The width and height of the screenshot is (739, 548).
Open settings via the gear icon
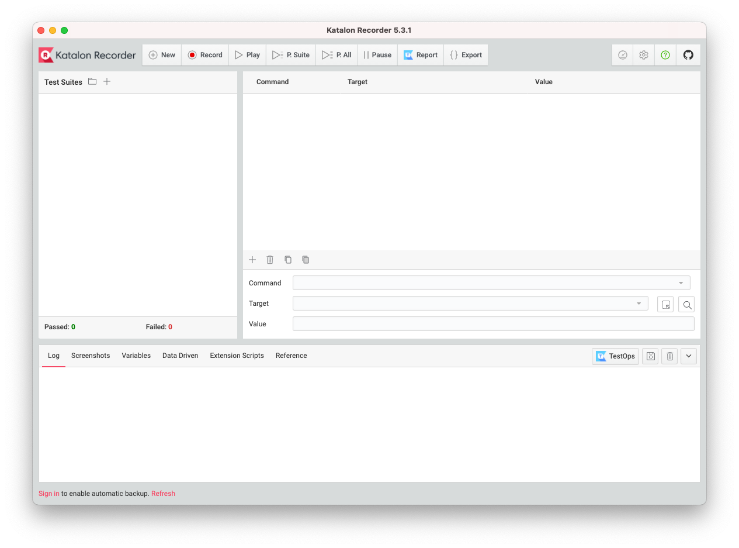[644, 55]
